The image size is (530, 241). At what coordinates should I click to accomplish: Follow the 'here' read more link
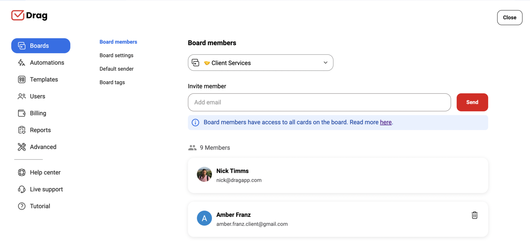[x=386, y=122]
